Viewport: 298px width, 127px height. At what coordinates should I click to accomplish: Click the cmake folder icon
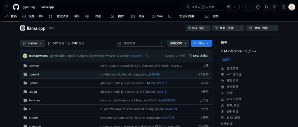click(x=25, y=118)
